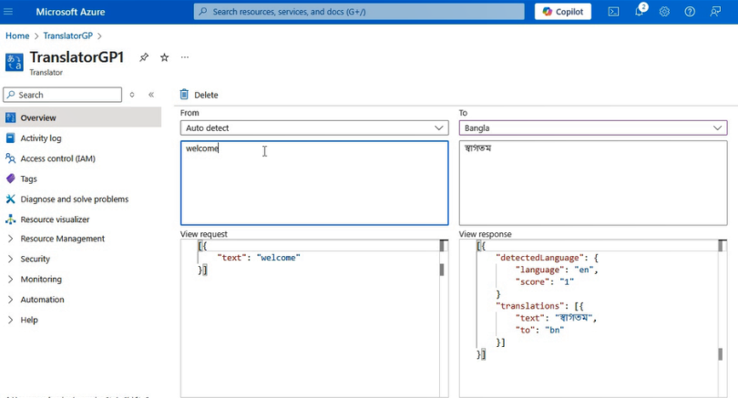
Task: Open the Overview menu item
Action: 81,117
